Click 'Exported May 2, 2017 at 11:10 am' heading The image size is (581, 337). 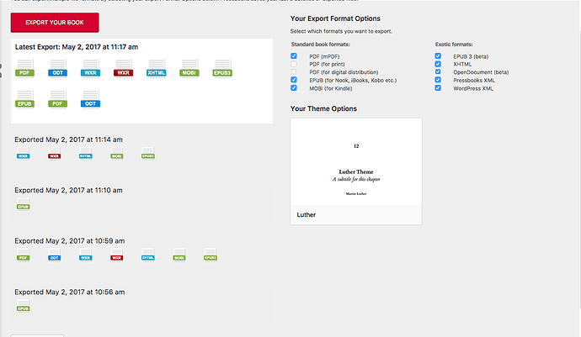tap(68, 190)
